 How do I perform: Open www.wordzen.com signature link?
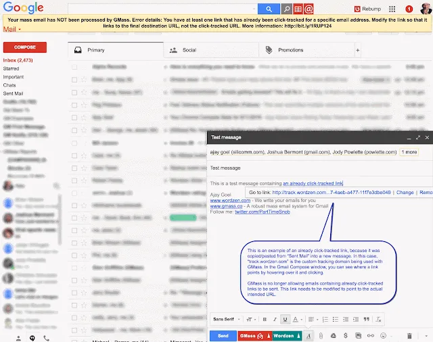(230, 200)
